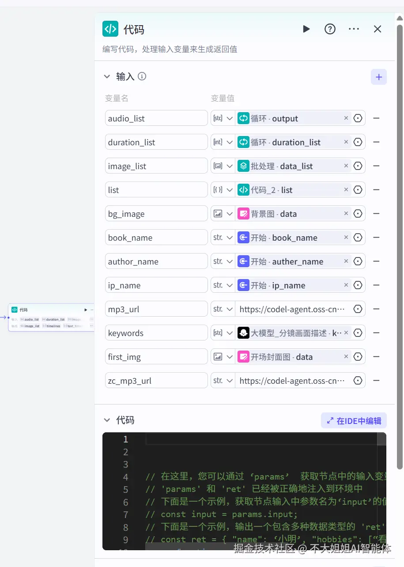Screen dimensions: 404x567
Task: Edit the author_name variable name field
Action: [x=156, y=261]
